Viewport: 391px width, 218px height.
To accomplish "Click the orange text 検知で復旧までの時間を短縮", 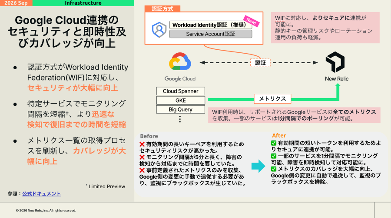I will pos(76,125).
